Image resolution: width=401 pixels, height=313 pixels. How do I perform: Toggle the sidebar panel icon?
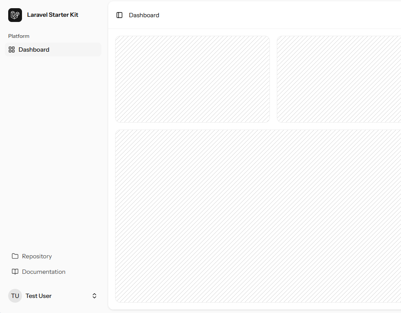point(119,15)
